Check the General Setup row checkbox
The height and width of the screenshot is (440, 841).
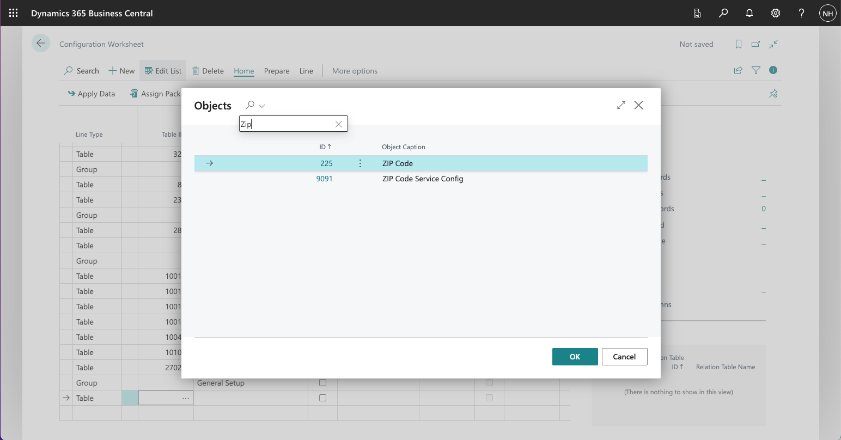click(322, 383)
